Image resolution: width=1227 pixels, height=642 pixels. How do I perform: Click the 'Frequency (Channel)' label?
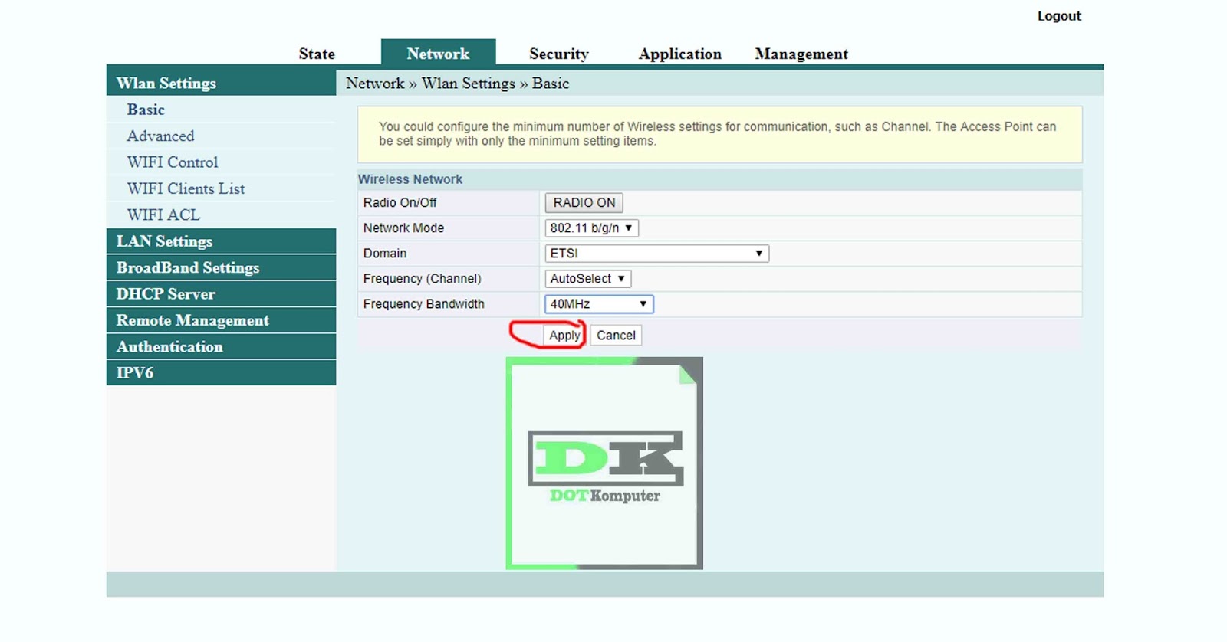point(422,279)
